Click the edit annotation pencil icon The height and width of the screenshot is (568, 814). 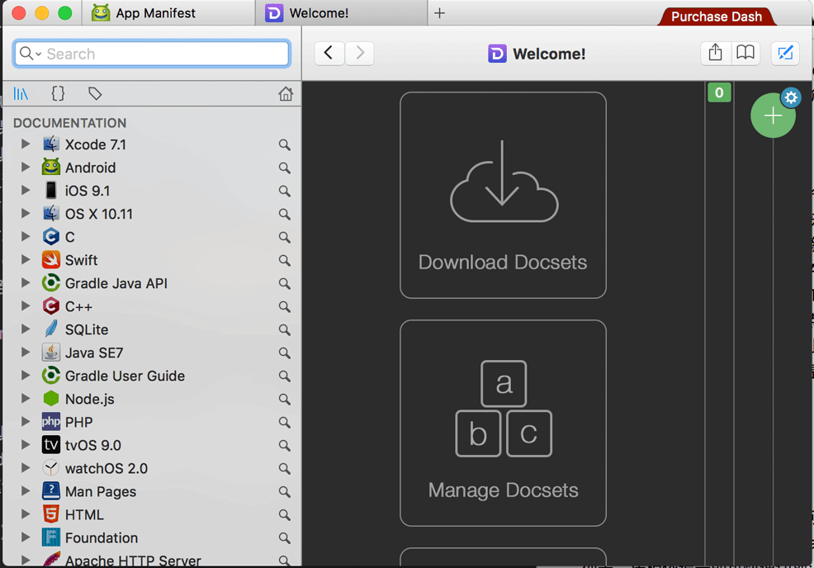coord(785,54)
